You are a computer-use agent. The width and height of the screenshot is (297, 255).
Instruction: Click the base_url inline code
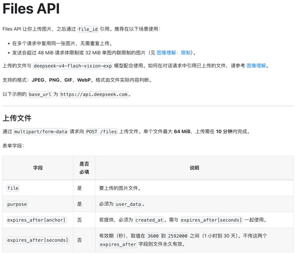[x=40, y=94]
